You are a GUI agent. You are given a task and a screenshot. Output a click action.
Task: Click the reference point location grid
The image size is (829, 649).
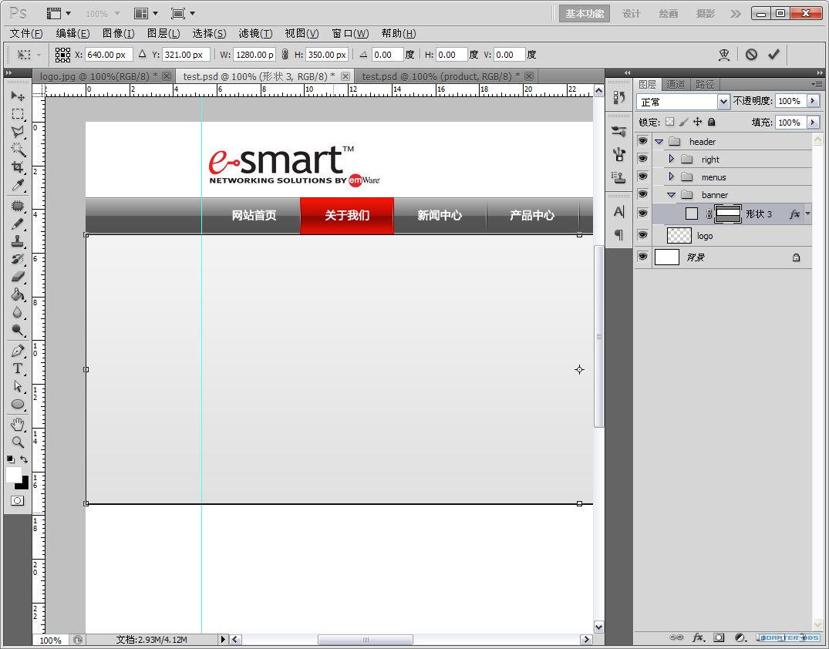[62, 55]
